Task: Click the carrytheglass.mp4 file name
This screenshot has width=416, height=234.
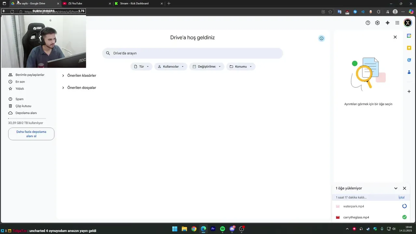Action: 356,217
